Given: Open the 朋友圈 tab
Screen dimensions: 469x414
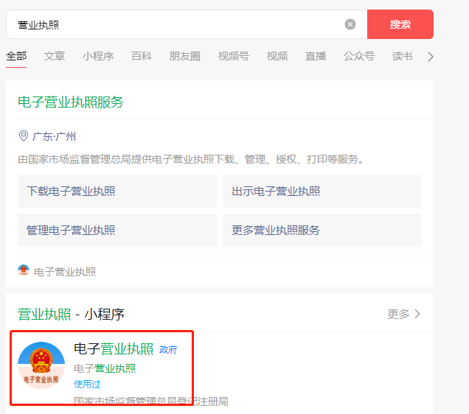Looking at the screenshot, I should tap(184, 57).
